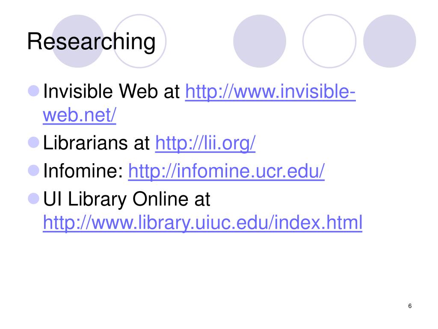The image size is (438, 329).
Task: Click the slide number 6
Action: [x=410, y=306]
